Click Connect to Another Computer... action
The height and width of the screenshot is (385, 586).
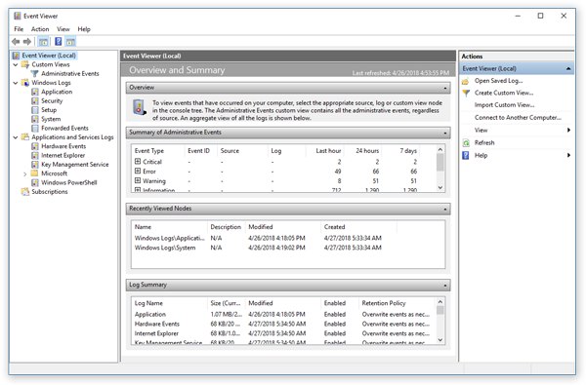click(518, 118)
